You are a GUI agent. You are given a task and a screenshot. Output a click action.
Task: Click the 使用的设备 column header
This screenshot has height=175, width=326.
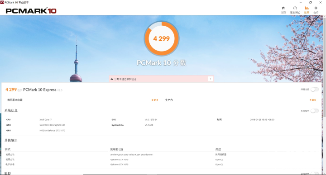click(x=117, y=149)
